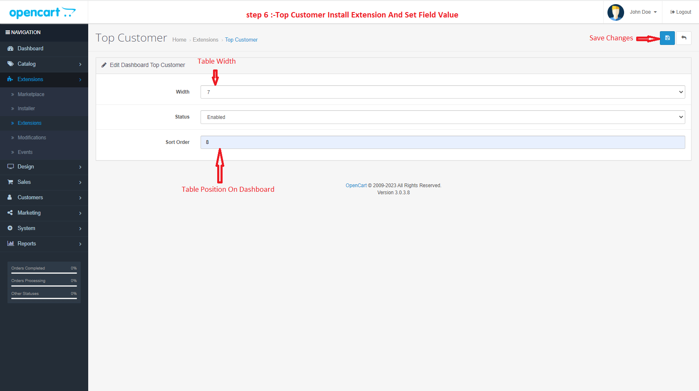
Task: Expand the Reports menu chevron
Action: point(80,244)
